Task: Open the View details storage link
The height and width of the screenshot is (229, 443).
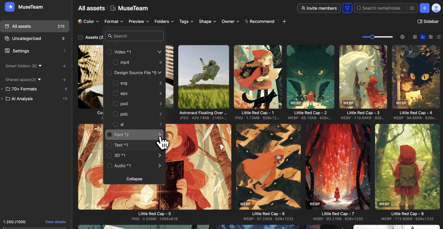Action: [55, 222]
